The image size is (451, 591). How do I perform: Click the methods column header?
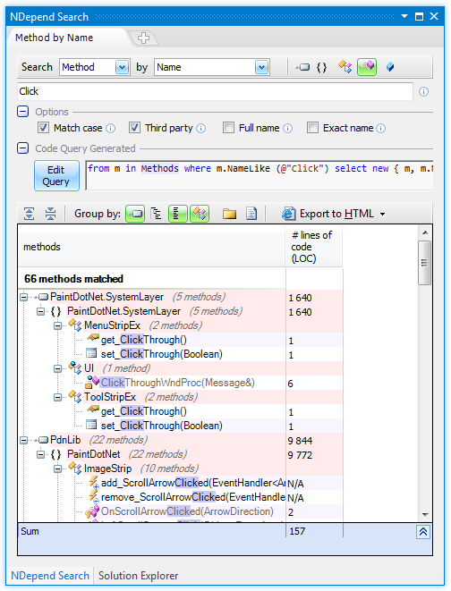151,247
